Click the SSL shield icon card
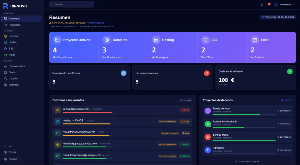 (205, 40)
